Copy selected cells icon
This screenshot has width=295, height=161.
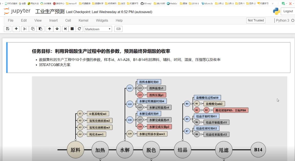click(x=33, y=29)
